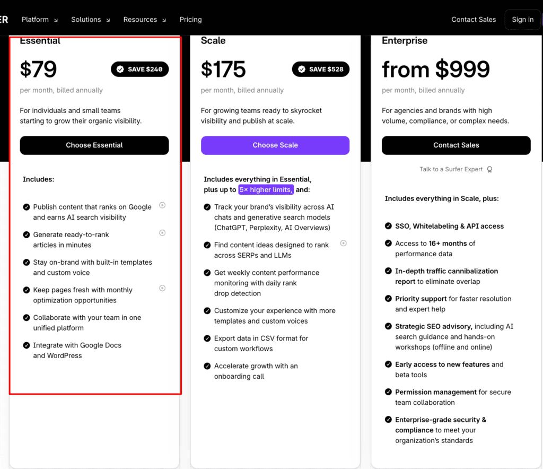Image resolution: width=543 pixels, height=469 pixels.
Task: Open the video icon beside 'Generate ready-to-rank articles'
Action: click(162, 232)
